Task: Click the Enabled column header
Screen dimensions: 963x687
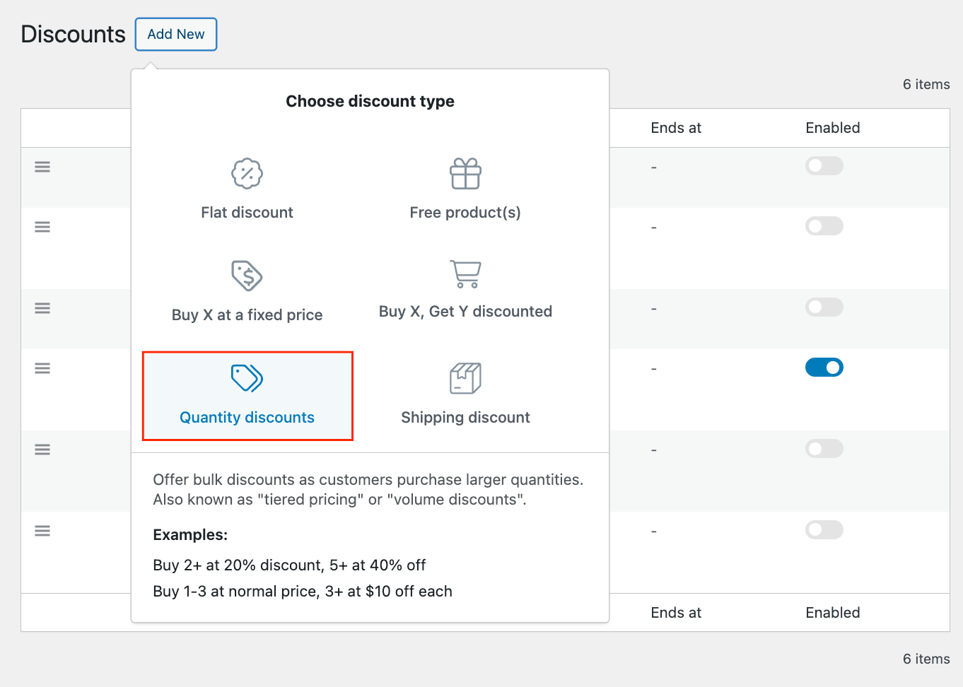Action: [x=832, y=128]
